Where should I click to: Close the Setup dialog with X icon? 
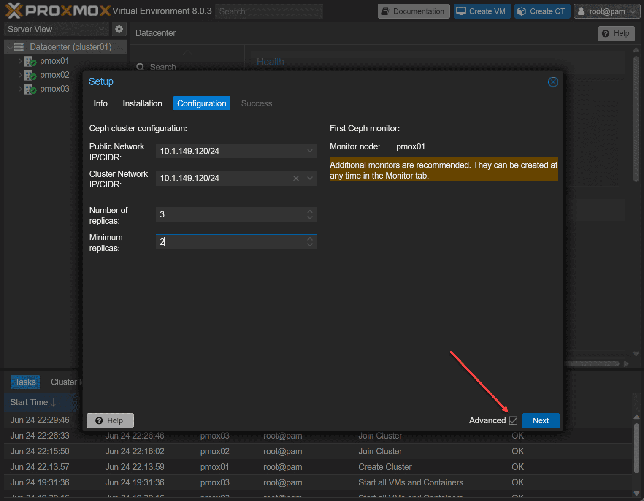[553, 82]
